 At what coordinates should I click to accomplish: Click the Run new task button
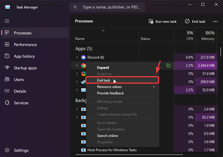(x=163, y=21)
